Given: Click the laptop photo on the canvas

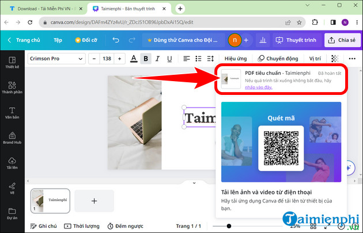Looking at the screenshot, I should [x=134, y=123].
